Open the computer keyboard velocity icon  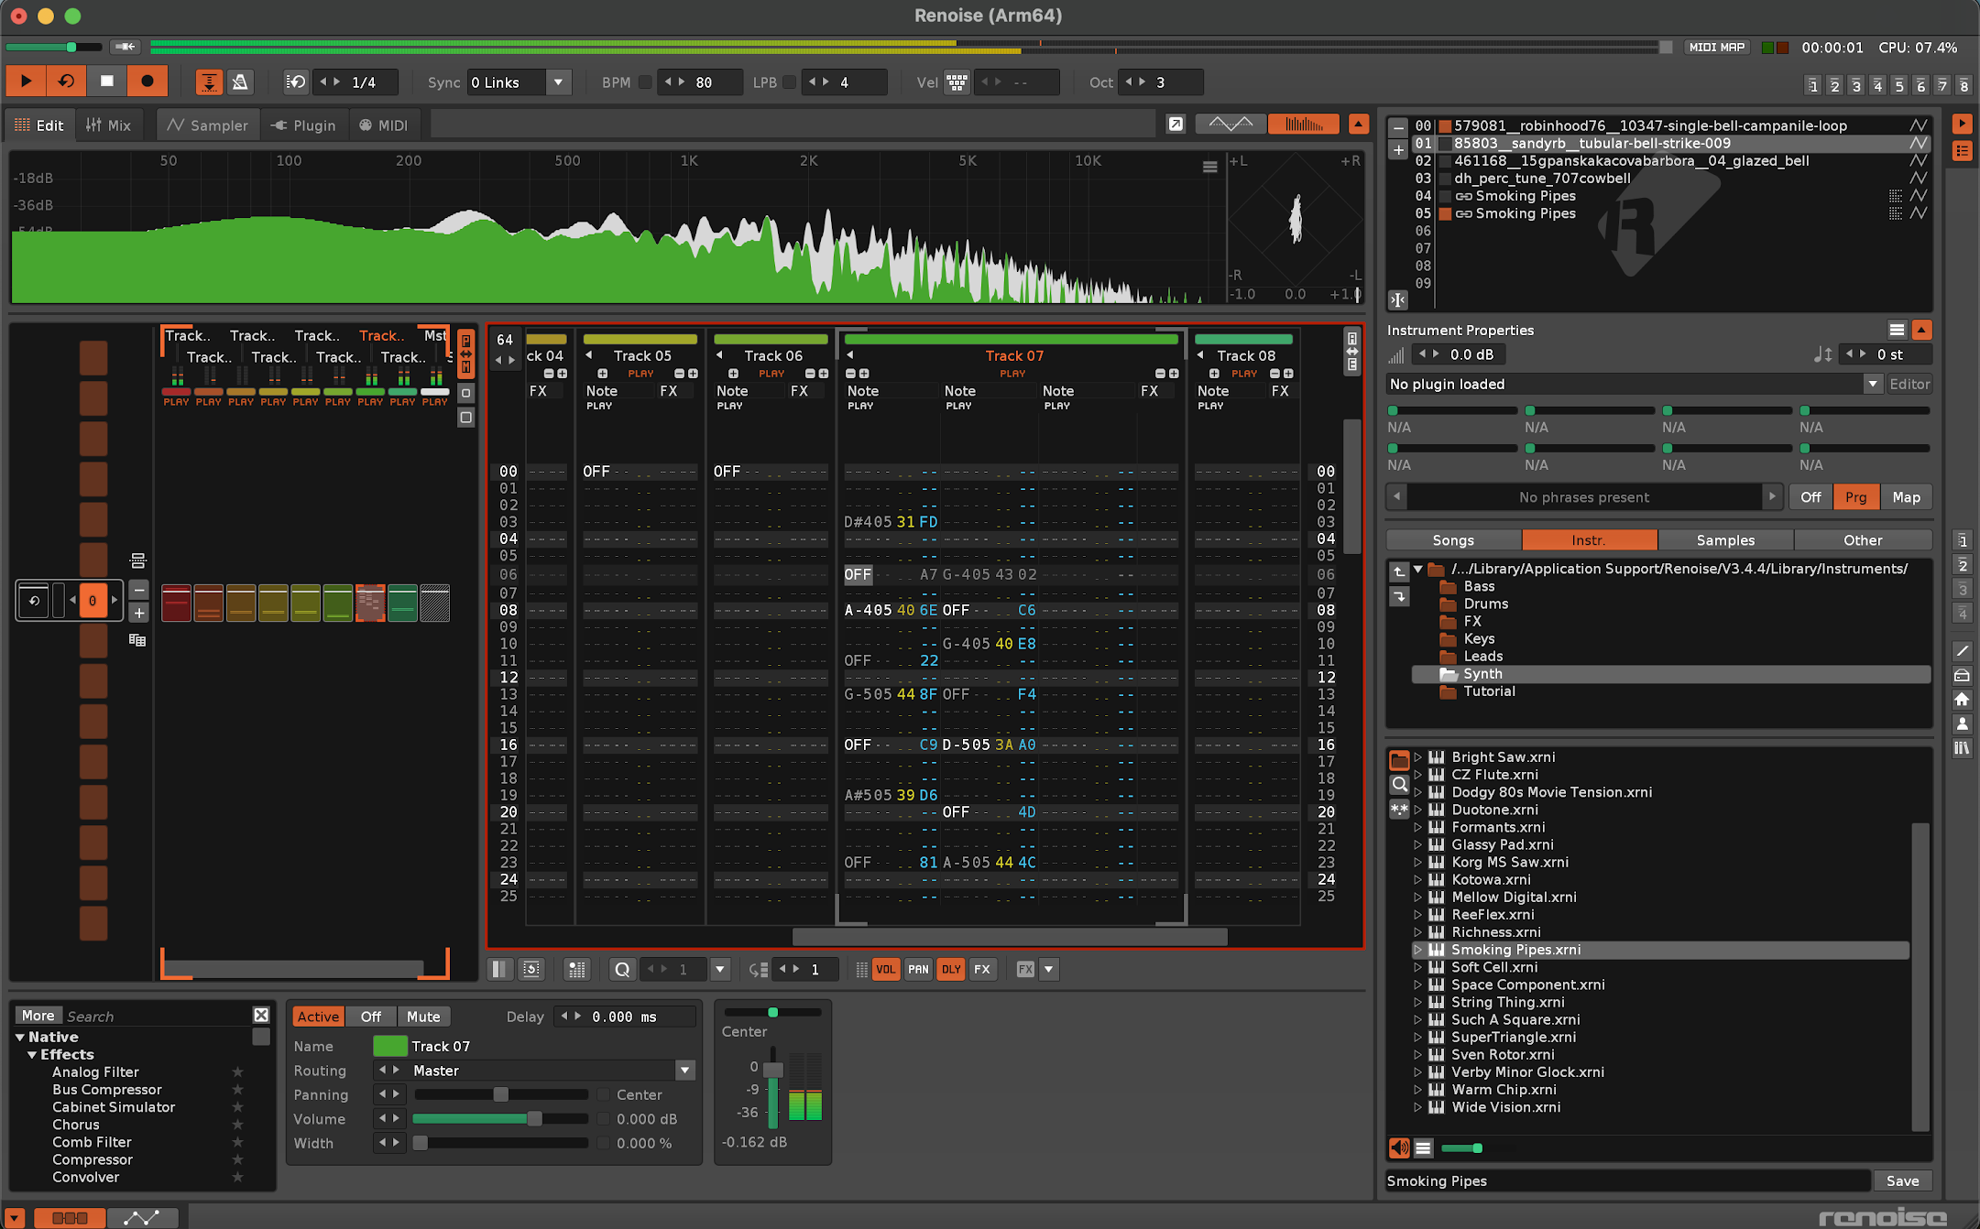(957, 82)
